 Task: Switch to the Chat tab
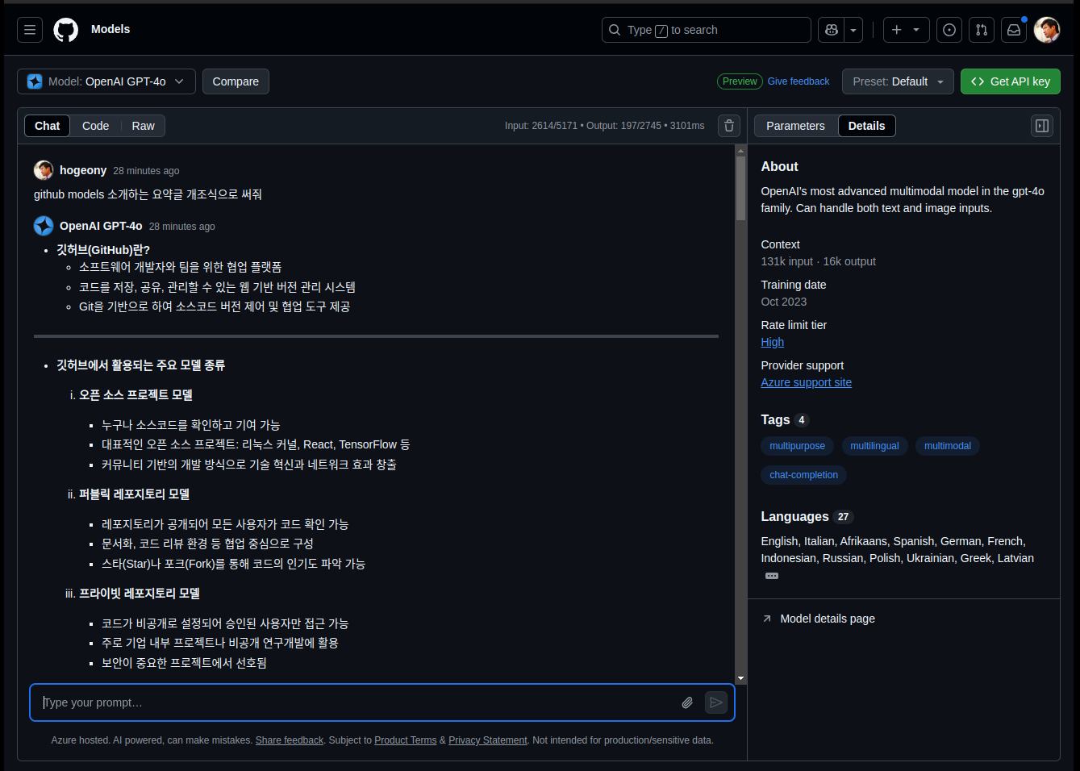click(x=48, y=126)
